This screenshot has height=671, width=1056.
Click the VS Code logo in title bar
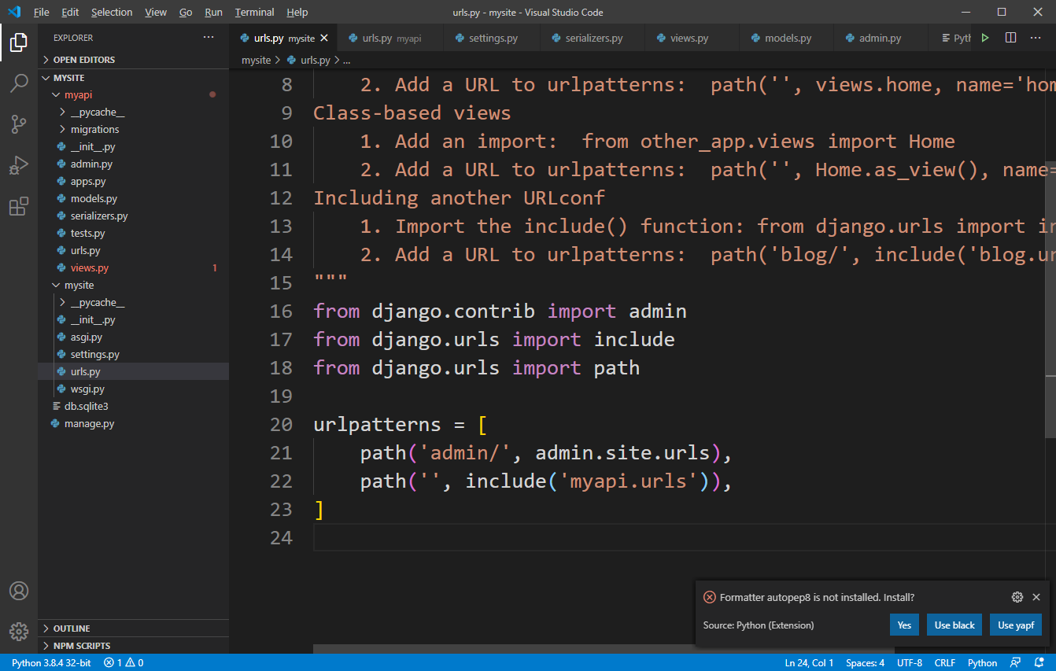13,12
